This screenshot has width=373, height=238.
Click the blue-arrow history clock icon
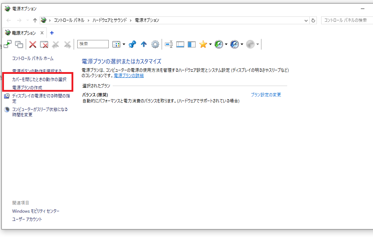(x=234, y=44)
